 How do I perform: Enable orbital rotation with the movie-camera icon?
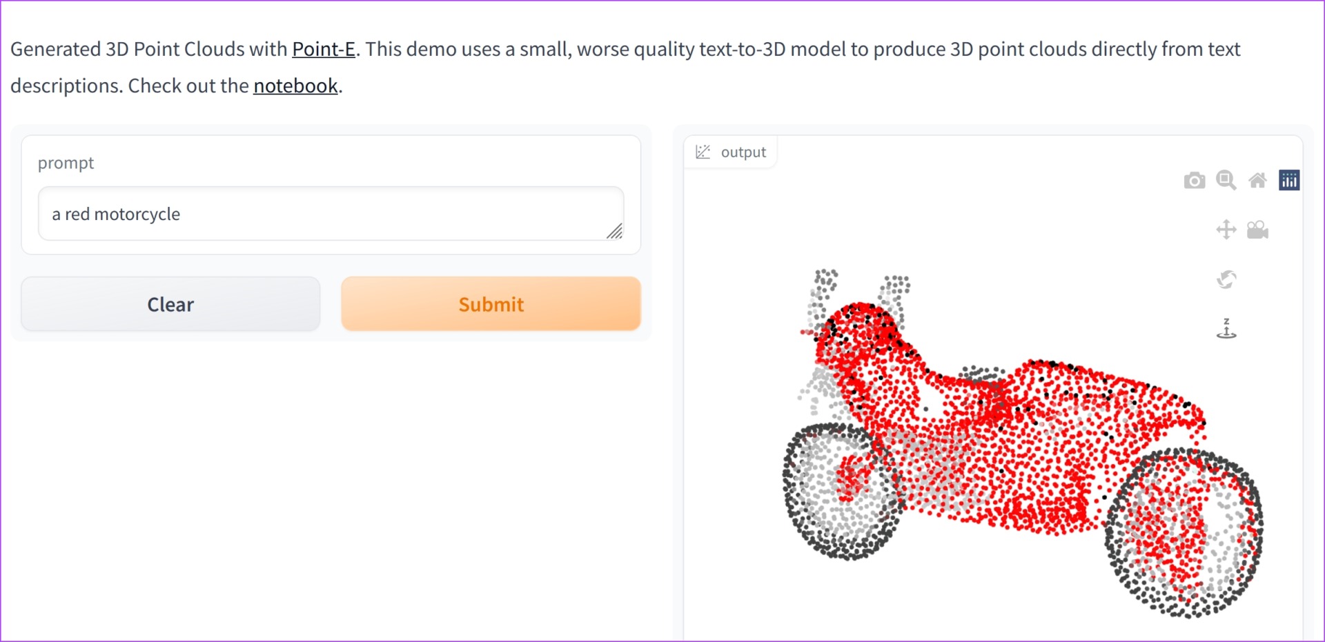pos(1257,230)
